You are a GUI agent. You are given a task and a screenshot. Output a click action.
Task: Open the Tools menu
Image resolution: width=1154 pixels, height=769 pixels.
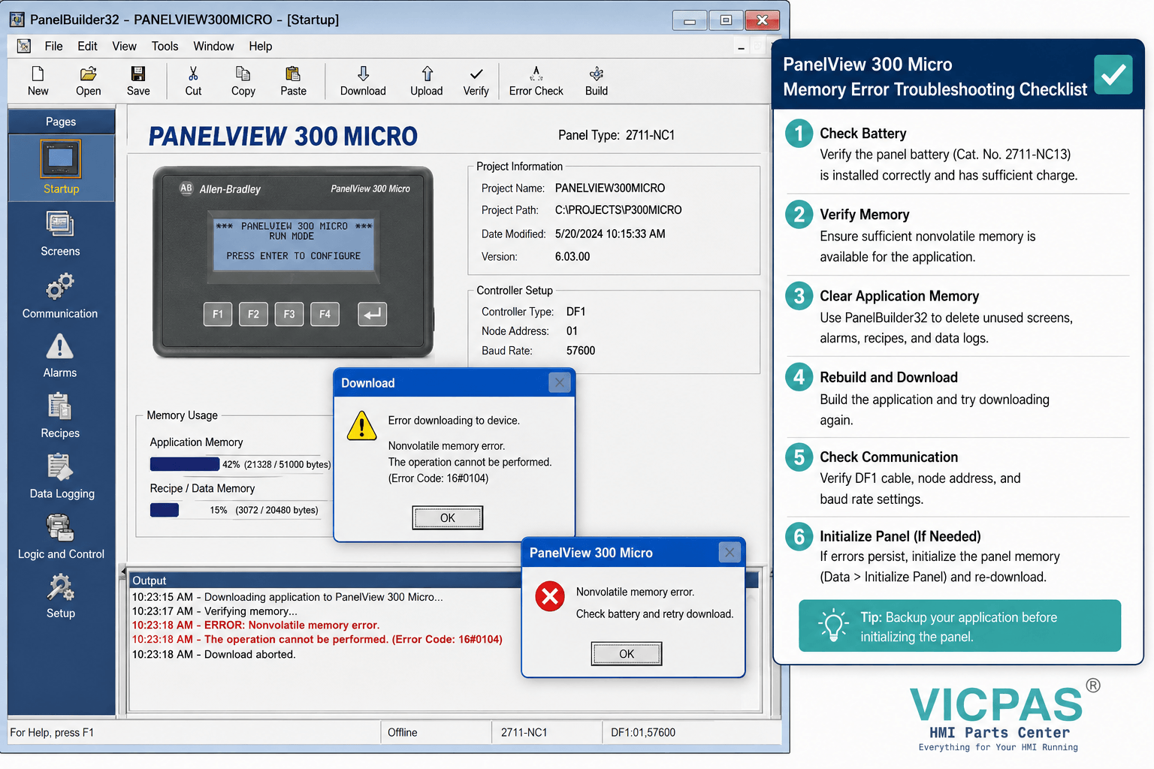[165, 46]
